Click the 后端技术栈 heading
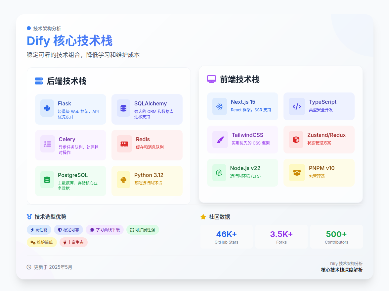389x291 pixels. tap(66, 81)
